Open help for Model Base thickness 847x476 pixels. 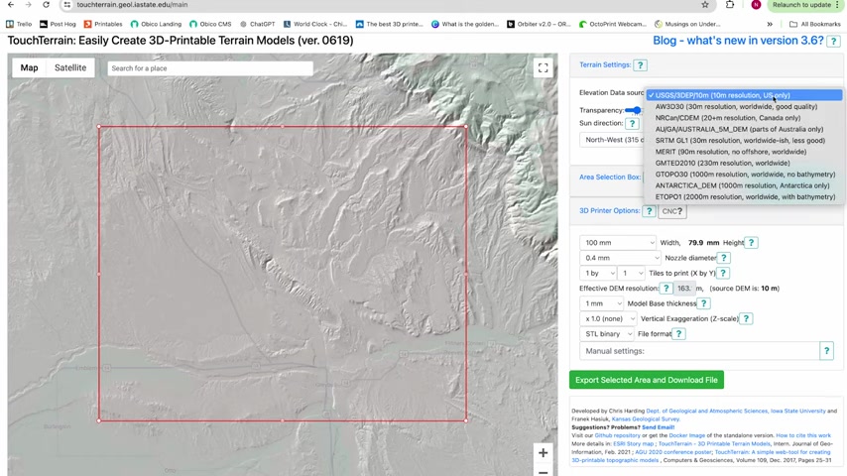click(703, 303)
